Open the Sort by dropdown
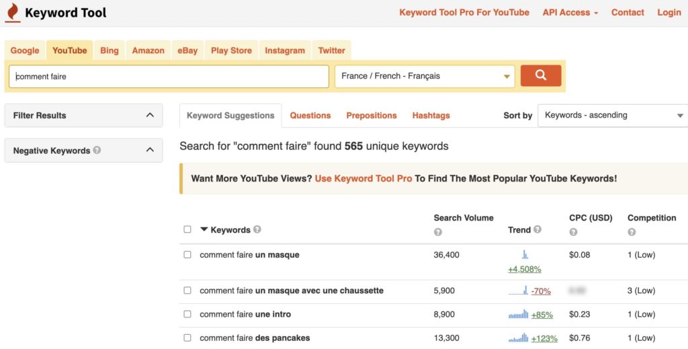The image size is (688, 349). point(613,115)
